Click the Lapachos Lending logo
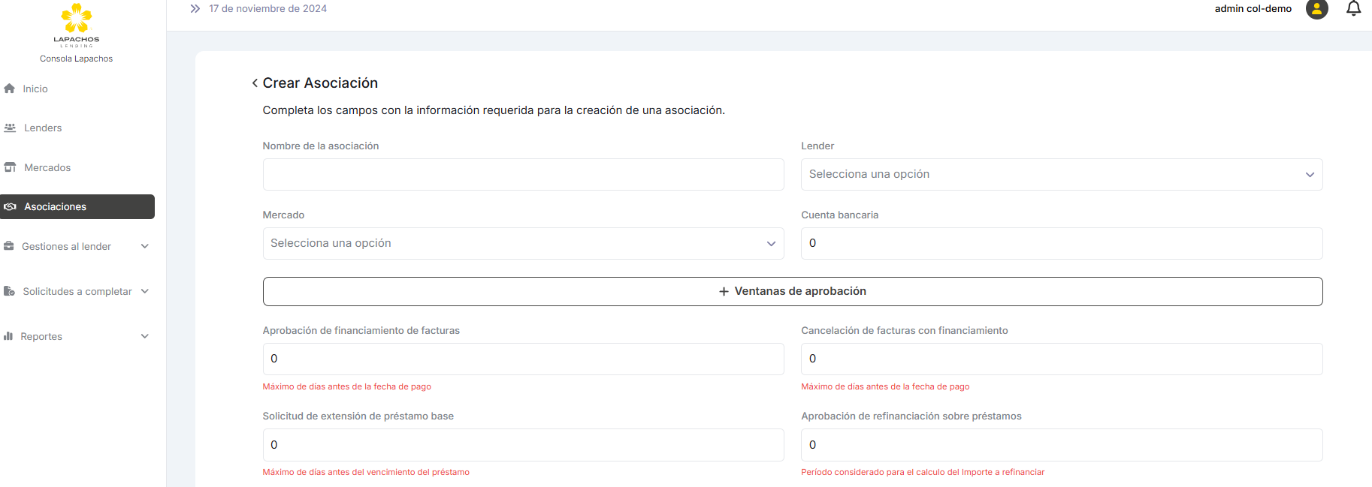Image resolution: width=1372 pixels, height=487 pixels. (76, 25)
